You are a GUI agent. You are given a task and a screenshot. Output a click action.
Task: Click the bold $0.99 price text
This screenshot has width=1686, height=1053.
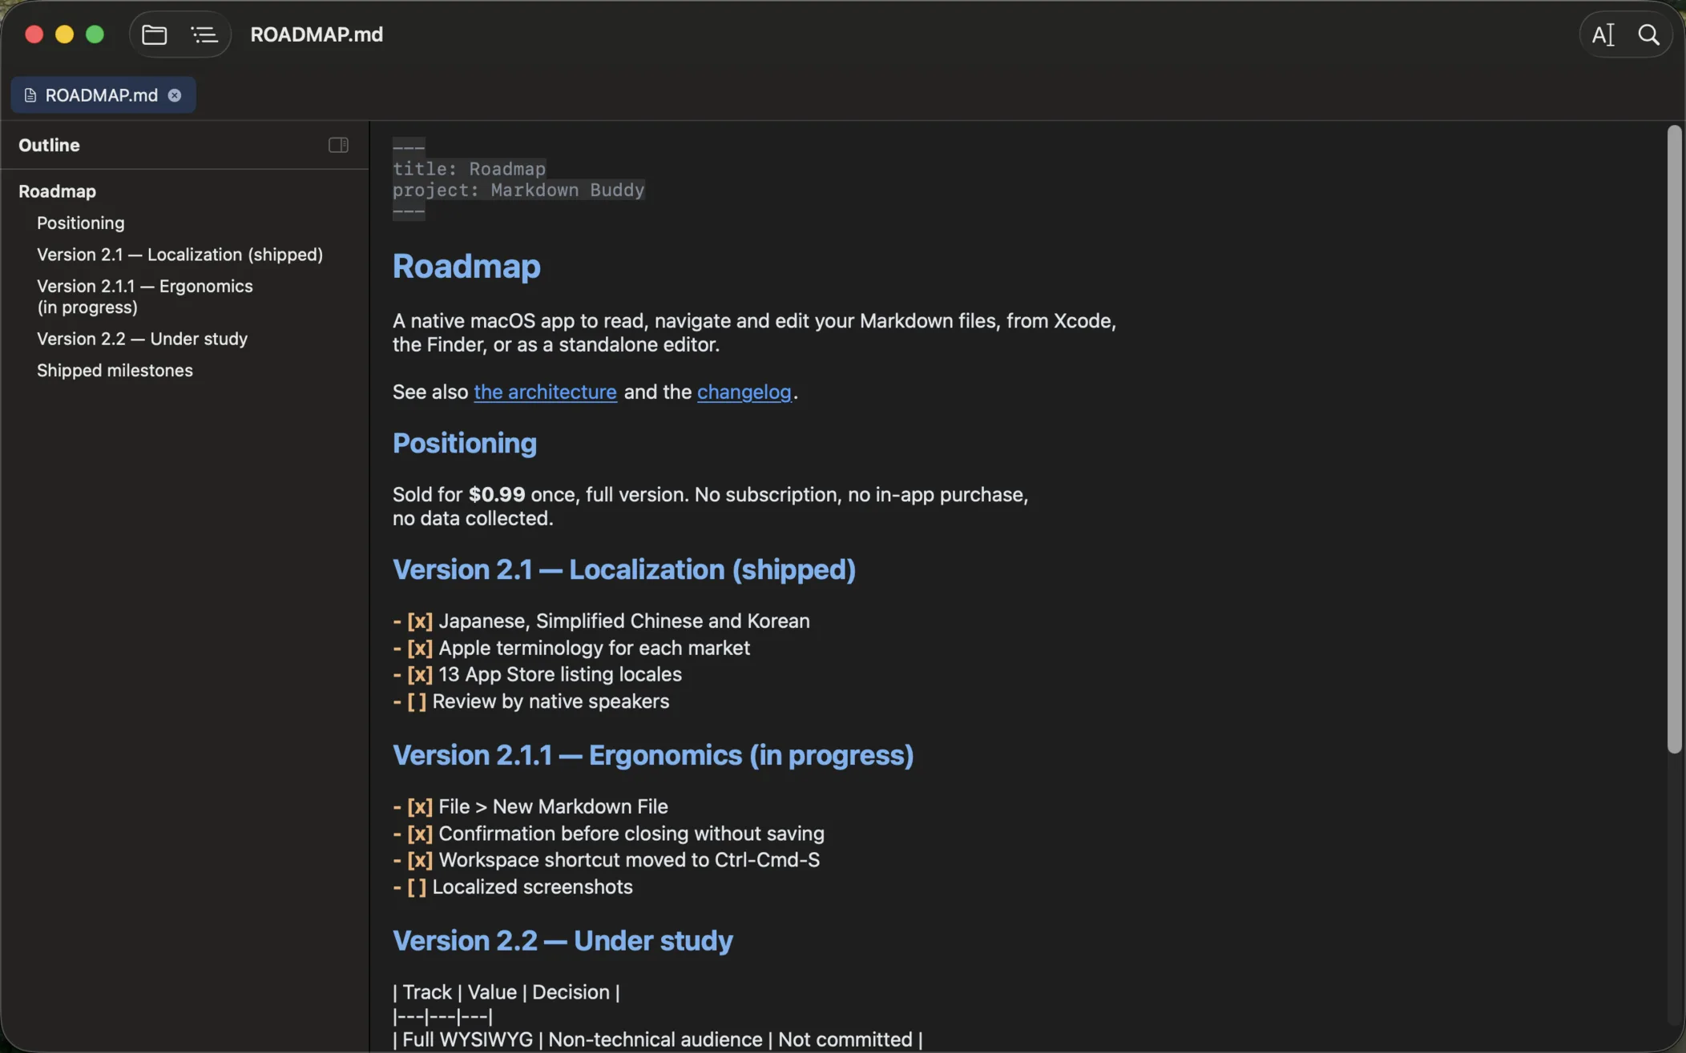[x=497, y=494]
